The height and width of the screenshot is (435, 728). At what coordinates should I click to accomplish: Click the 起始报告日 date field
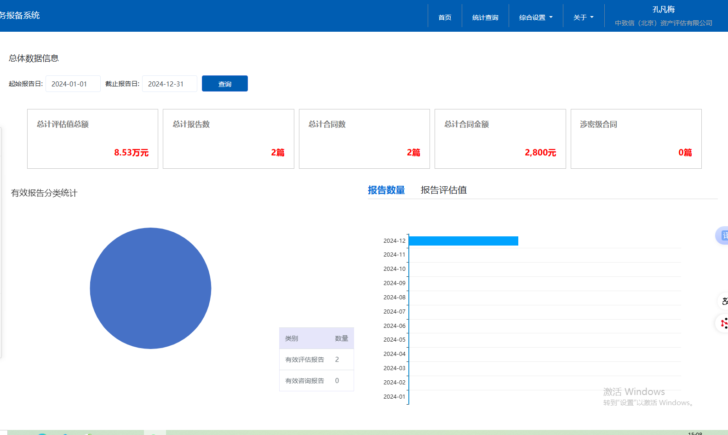pyautogui.click(x=73, y=84)
